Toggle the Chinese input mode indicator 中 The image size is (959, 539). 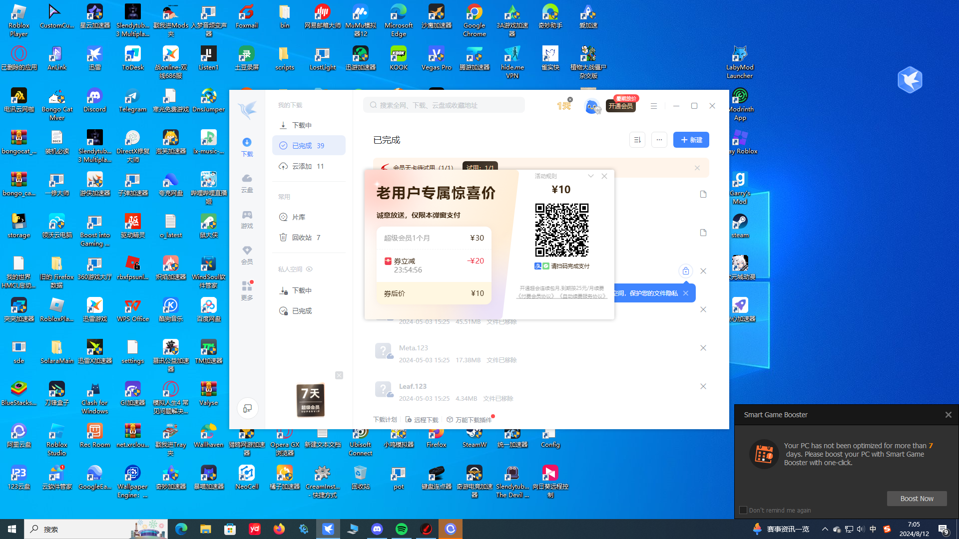pos(873,529)
